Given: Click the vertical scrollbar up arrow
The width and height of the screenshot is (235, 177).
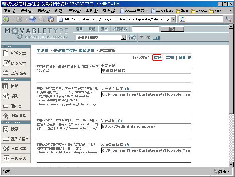Looking at the screenshot, I should (231, 27).
